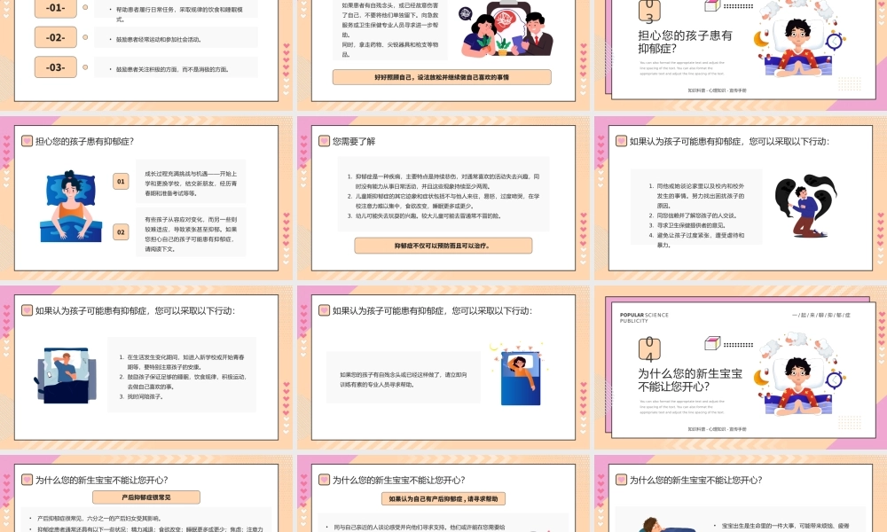Click the -02- label badge
The image size is (887, 532).
point(55,37)
